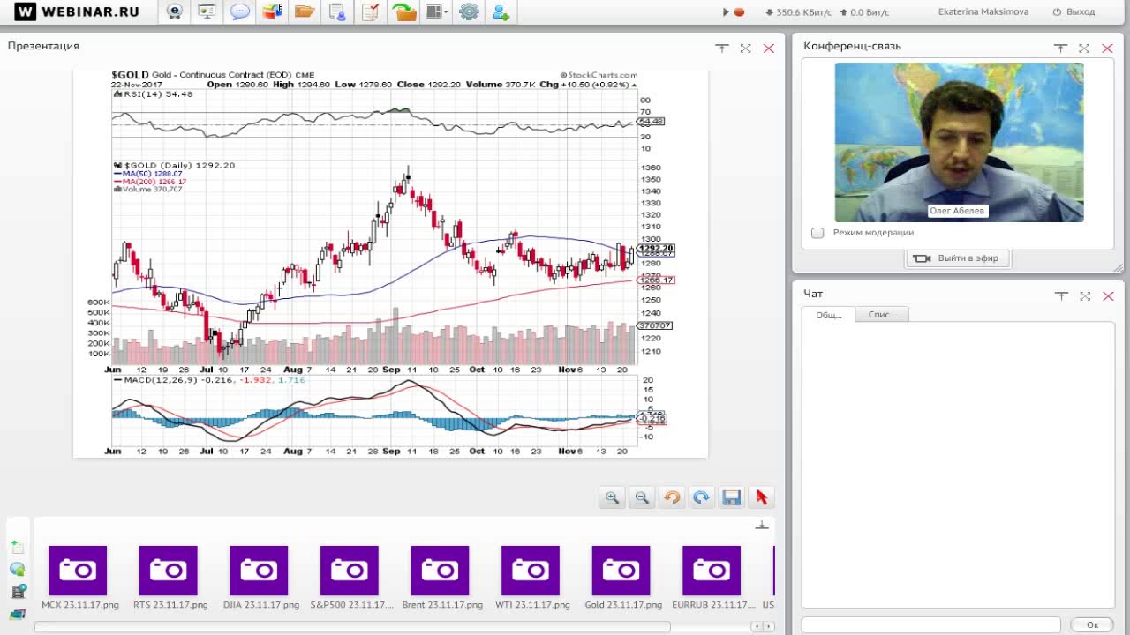
Task: Click the folder with green arrow icon
Action: [403, 12]
